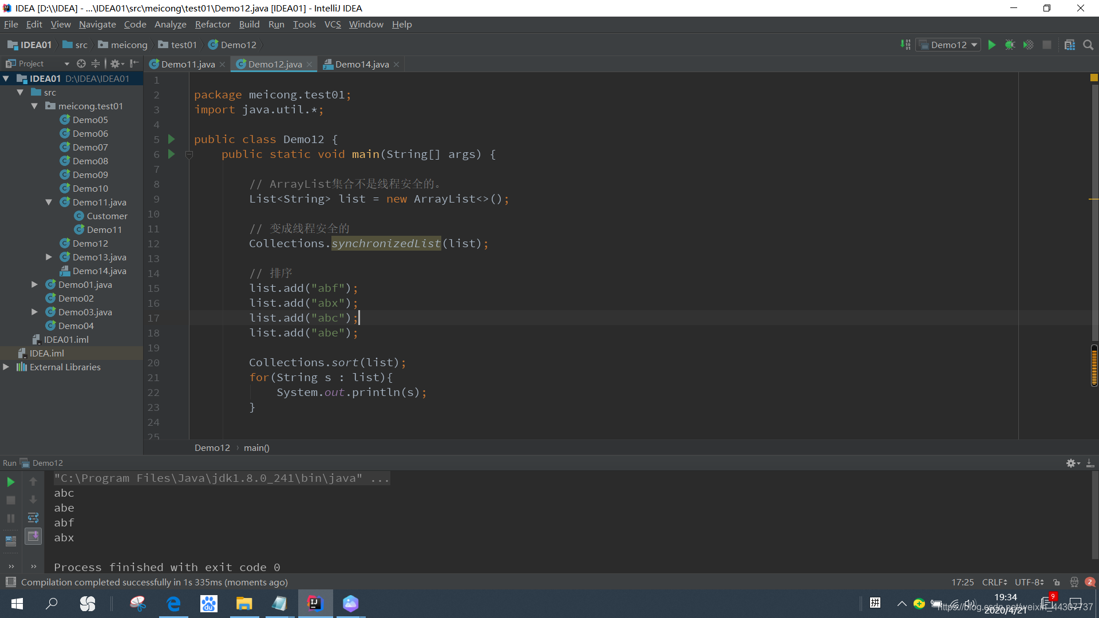This screenshot has width=1099, height=618.
Task: Click the editor vertical scrollbar
Action: point(1094,212)
